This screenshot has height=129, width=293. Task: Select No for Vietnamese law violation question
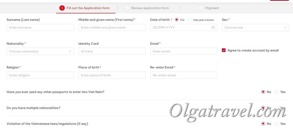(x=263, y=124)
